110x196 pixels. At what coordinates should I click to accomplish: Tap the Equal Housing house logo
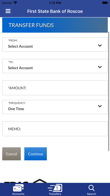[40, 181]
